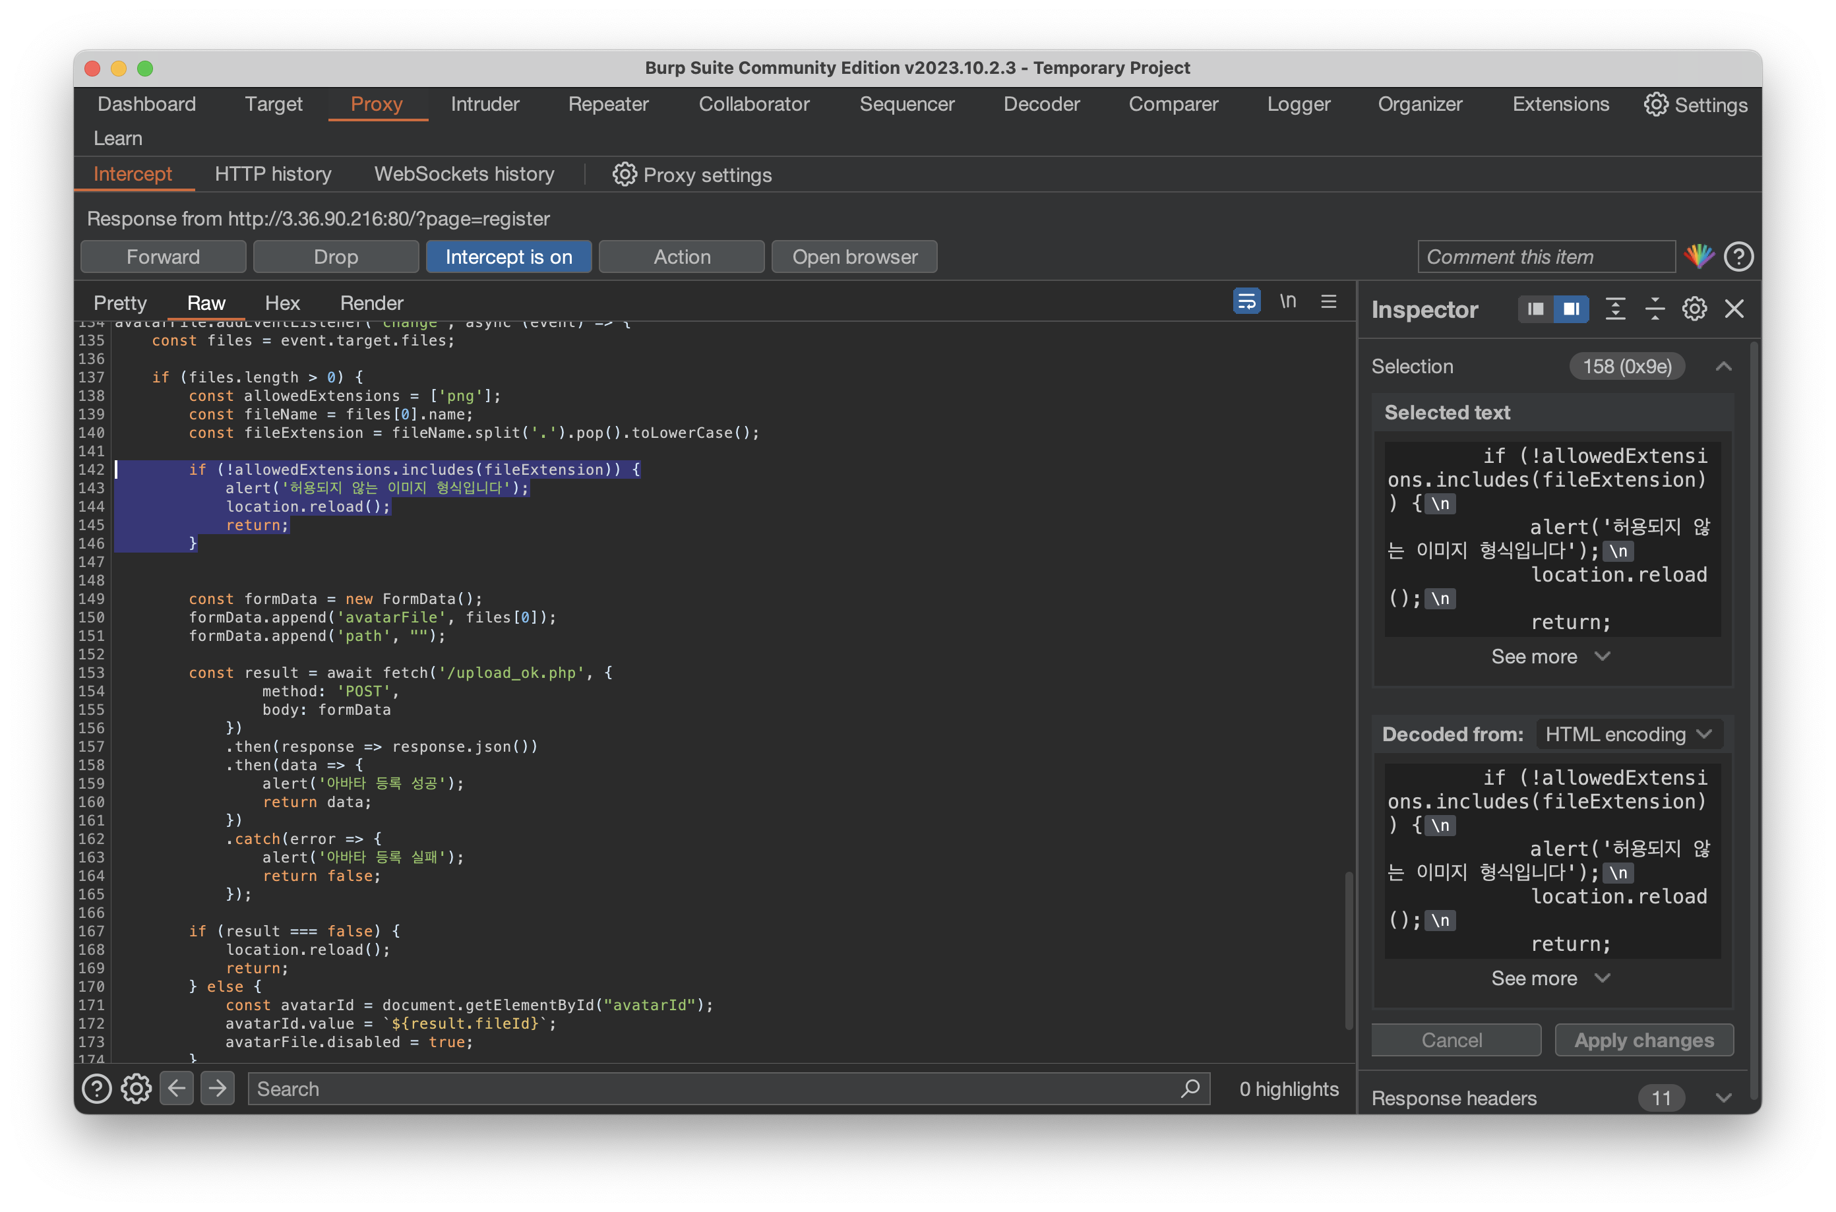The width and height of the screenshot is (1836, 1212).
Task: Collapse the Selection section chevron
Action: click(x=1723, y=367)
